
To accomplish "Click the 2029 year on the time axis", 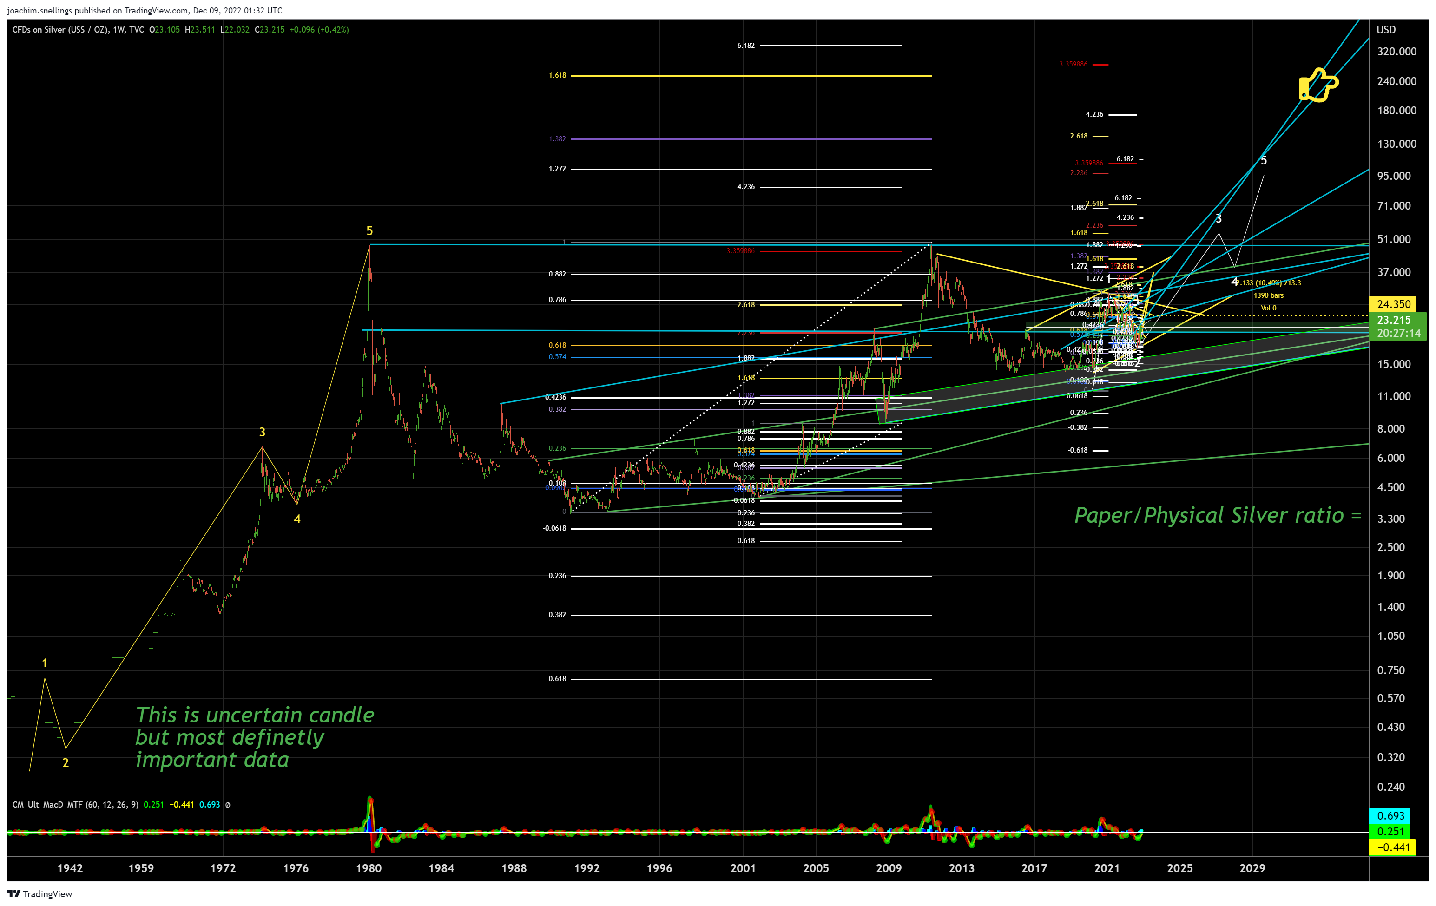I will (1252, 868).
